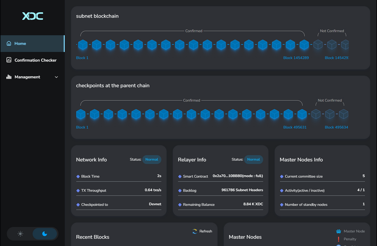Click the last unconfirmed parent chain cube
Image resolution: width=377 pixels, height=246 pixels.
(344, 114)
